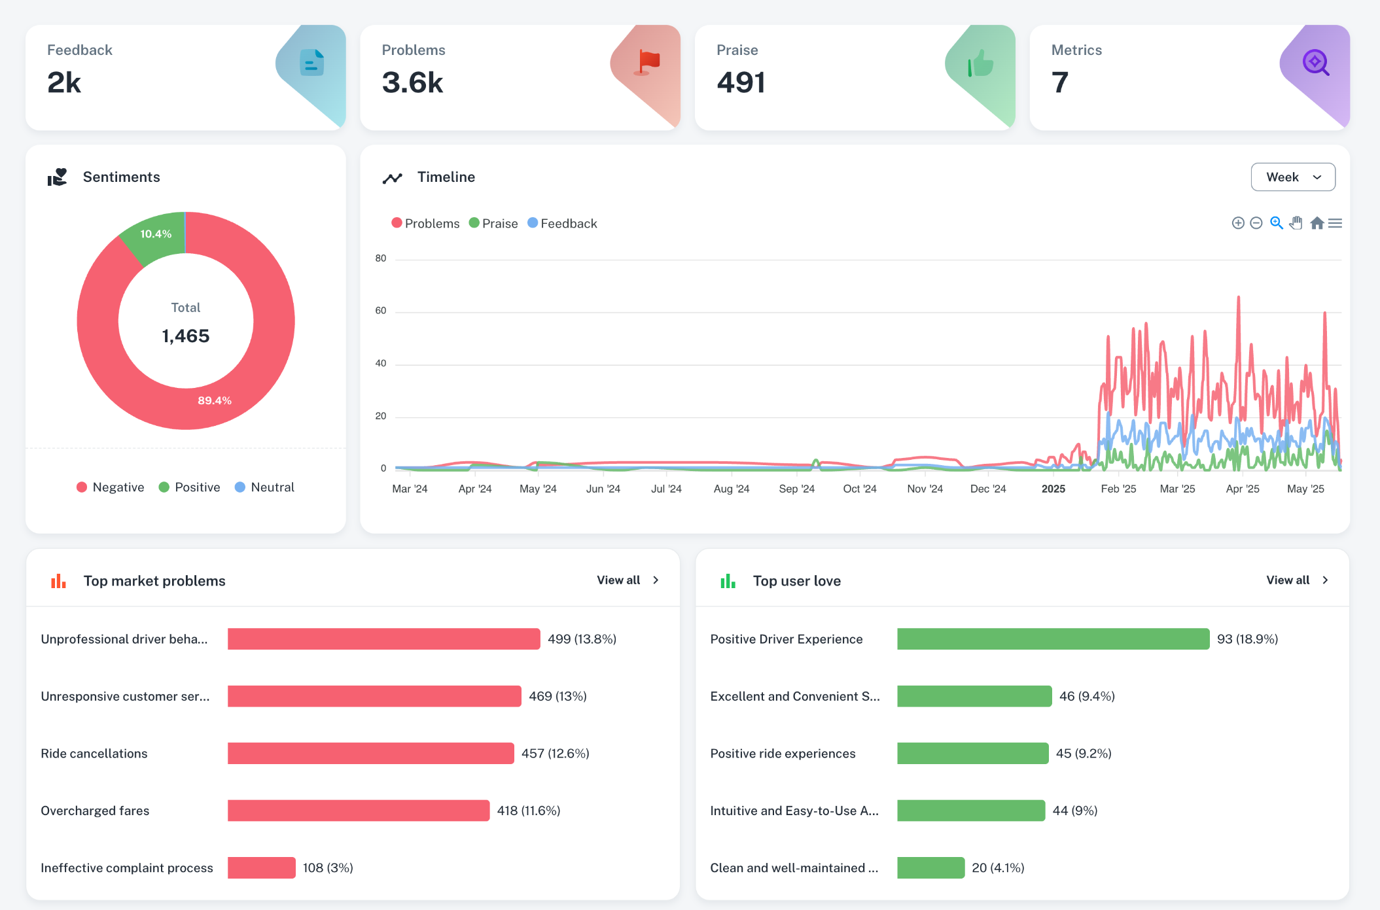This screenshot has height=910, width=1380.
Task: Click Unprofessional driver behavior bar
Action: [x=383, y=639]
